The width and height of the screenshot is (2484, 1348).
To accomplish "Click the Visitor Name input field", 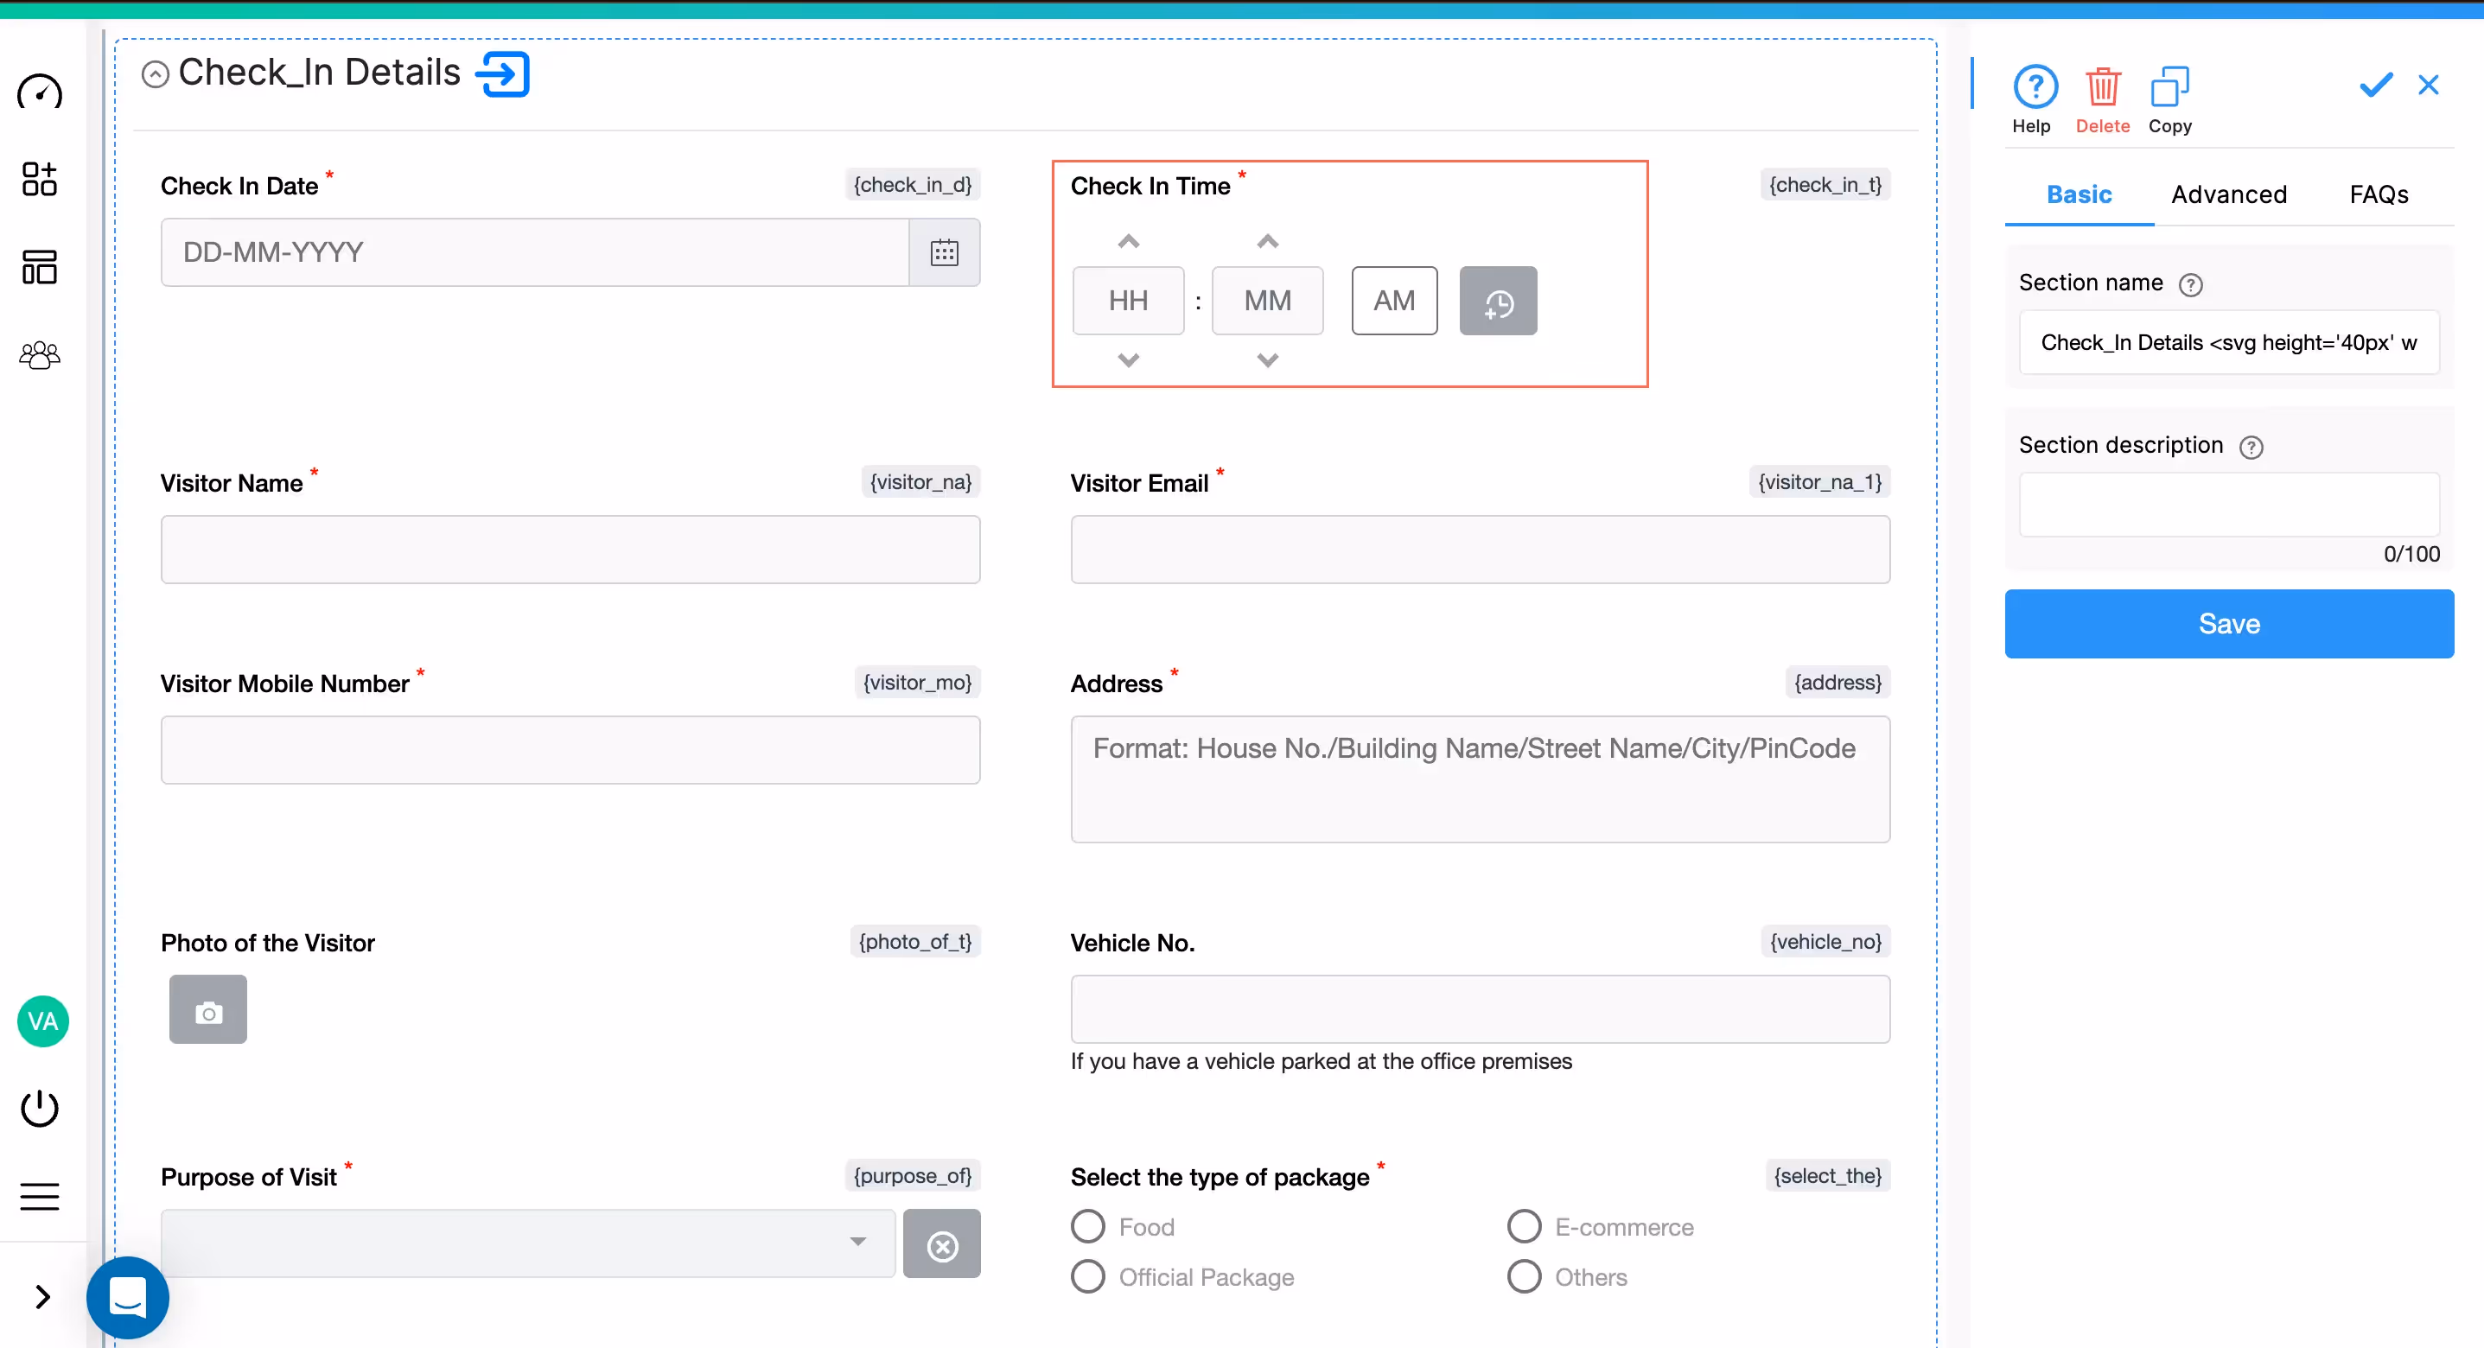I will click(x=570, y=550).
